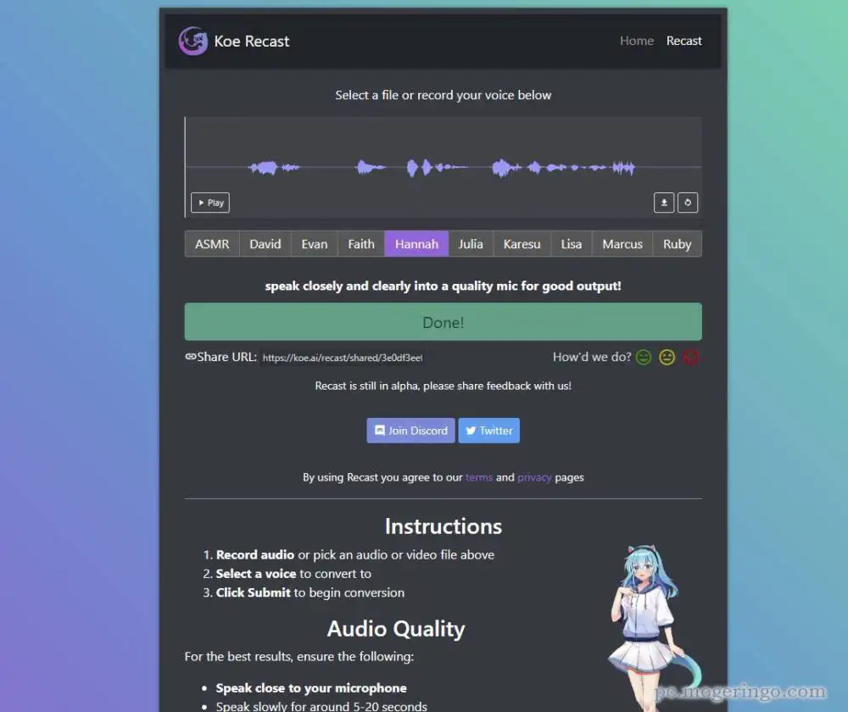Viewport: 848px width, 712px height.
Task: Open the privacy link
Action: 534,477
